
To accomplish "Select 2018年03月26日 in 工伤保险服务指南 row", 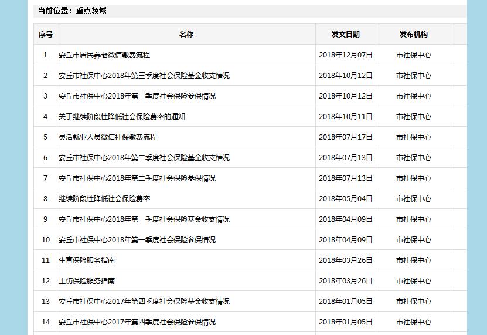I will (x=345, y=281).
